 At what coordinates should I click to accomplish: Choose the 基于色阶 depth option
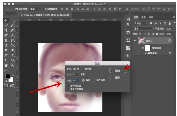(x=94, y=80)
